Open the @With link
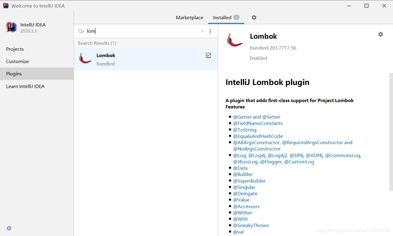The width and height of the screenshot is (393, 236). tap(240, 219)
